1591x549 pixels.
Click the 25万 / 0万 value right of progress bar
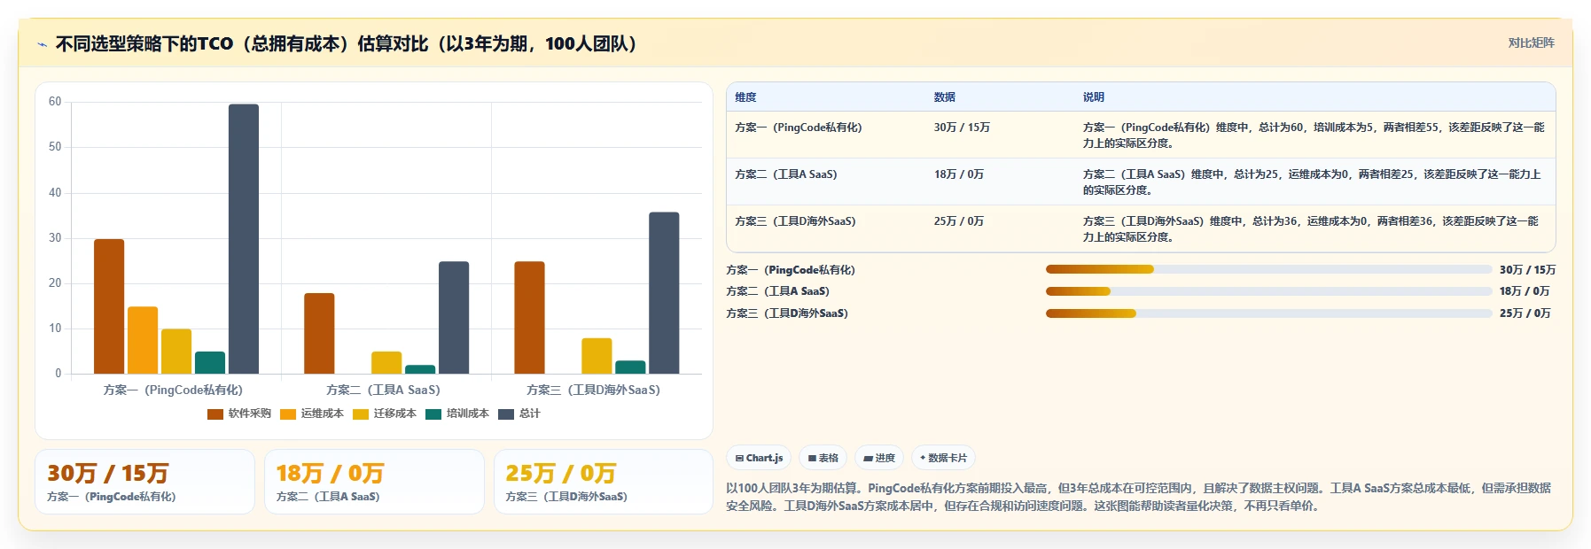coord(1525,313)
